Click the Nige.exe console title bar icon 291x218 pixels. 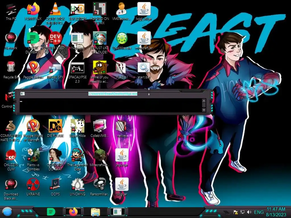22,94
